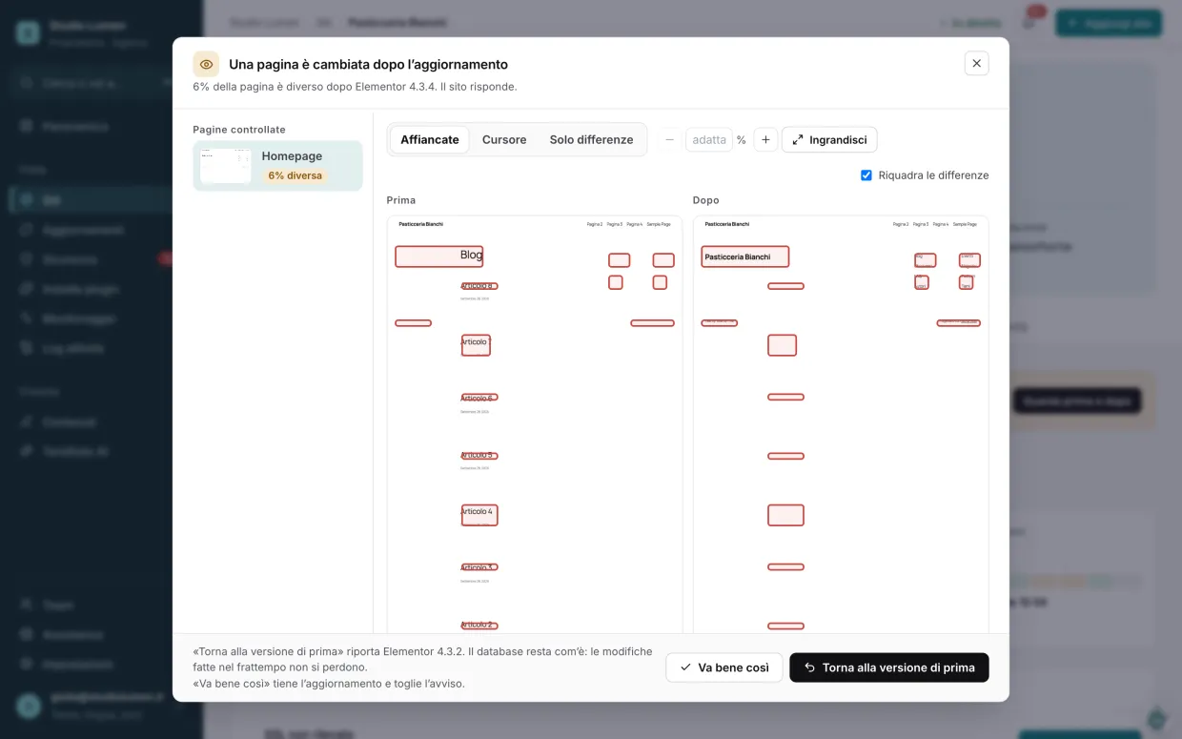Switch to the Affiancate view
The image size is (1182, 739).
(x=430, y=139)
